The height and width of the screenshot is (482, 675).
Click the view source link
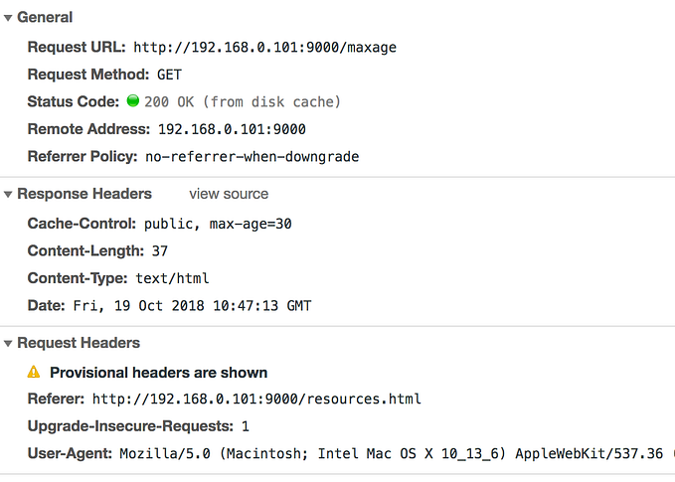coord(229,194)
